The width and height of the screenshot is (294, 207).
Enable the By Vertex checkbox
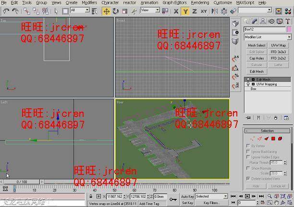click(248, 146)
